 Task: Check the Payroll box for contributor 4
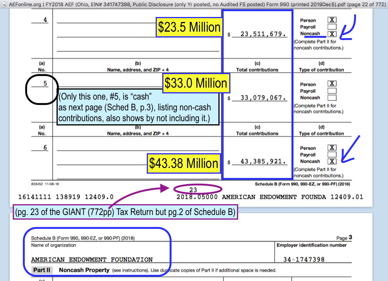click(332, 27)
